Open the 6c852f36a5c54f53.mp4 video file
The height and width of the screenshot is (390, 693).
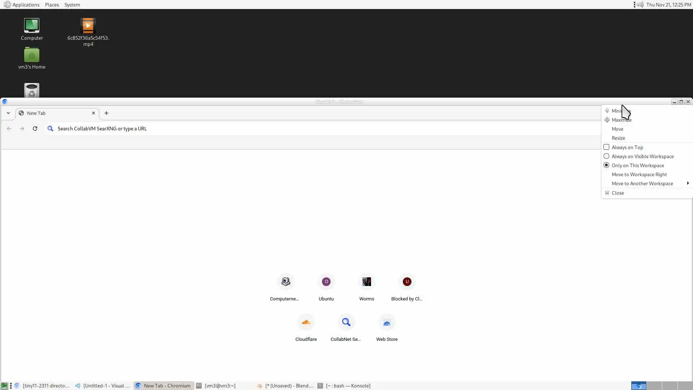[x=88, y=26]
